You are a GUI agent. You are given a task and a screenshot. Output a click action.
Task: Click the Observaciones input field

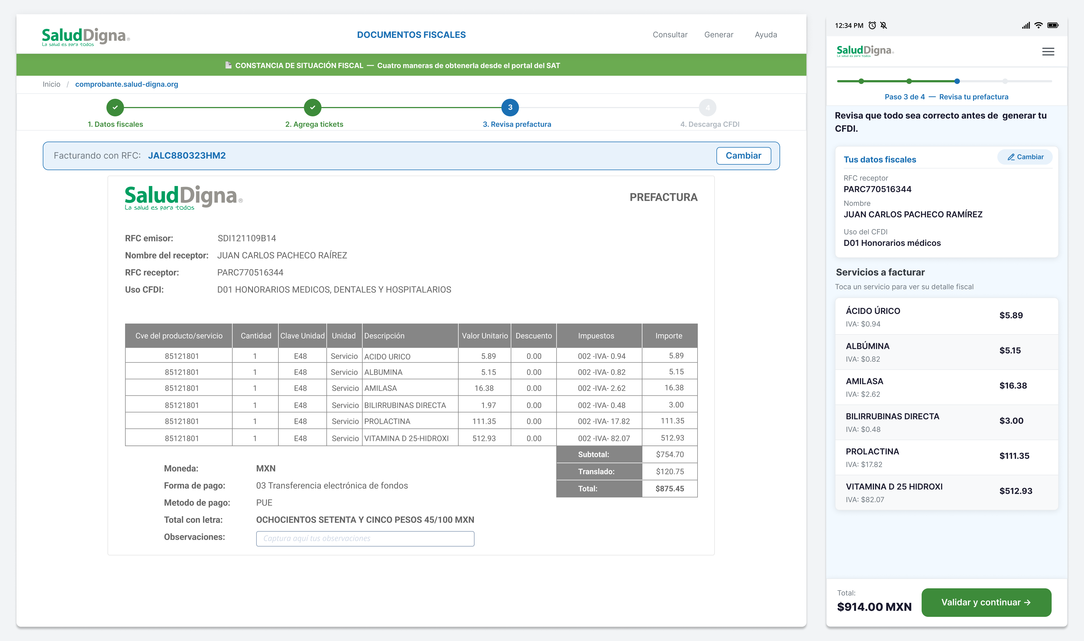pyautogui.click(x=365, y=539)
